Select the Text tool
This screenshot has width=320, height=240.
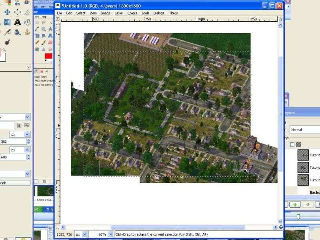[x=18, y=22]
